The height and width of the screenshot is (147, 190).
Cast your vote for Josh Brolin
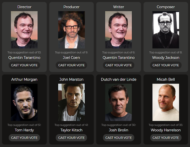(x=118, y=138)
